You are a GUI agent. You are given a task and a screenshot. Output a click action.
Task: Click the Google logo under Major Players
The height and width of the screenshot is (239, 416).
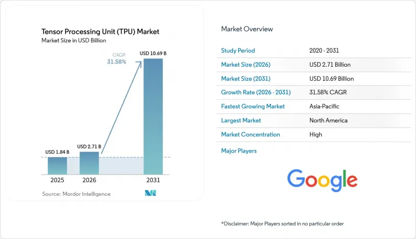tap(322, 181)
